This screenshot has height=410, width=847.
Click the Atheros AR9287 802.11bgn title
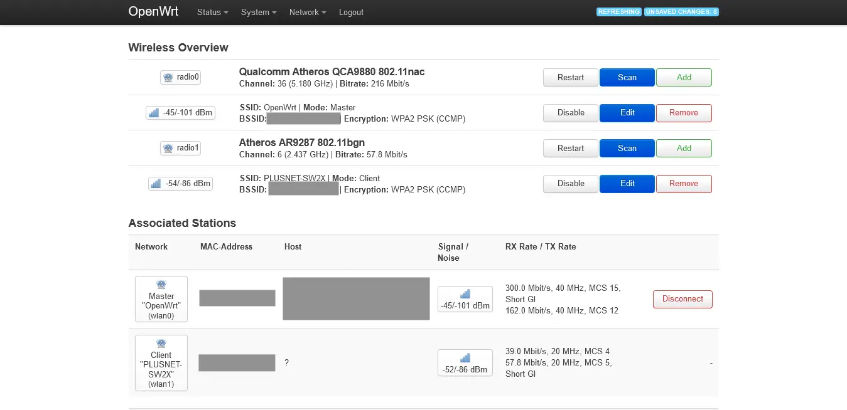pyautogui.click(x=302, y=143)
